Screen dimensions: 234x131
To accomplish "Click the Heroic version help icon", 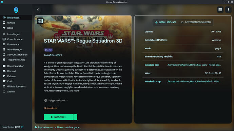I will pyautogui.click(x=22, y=127).
